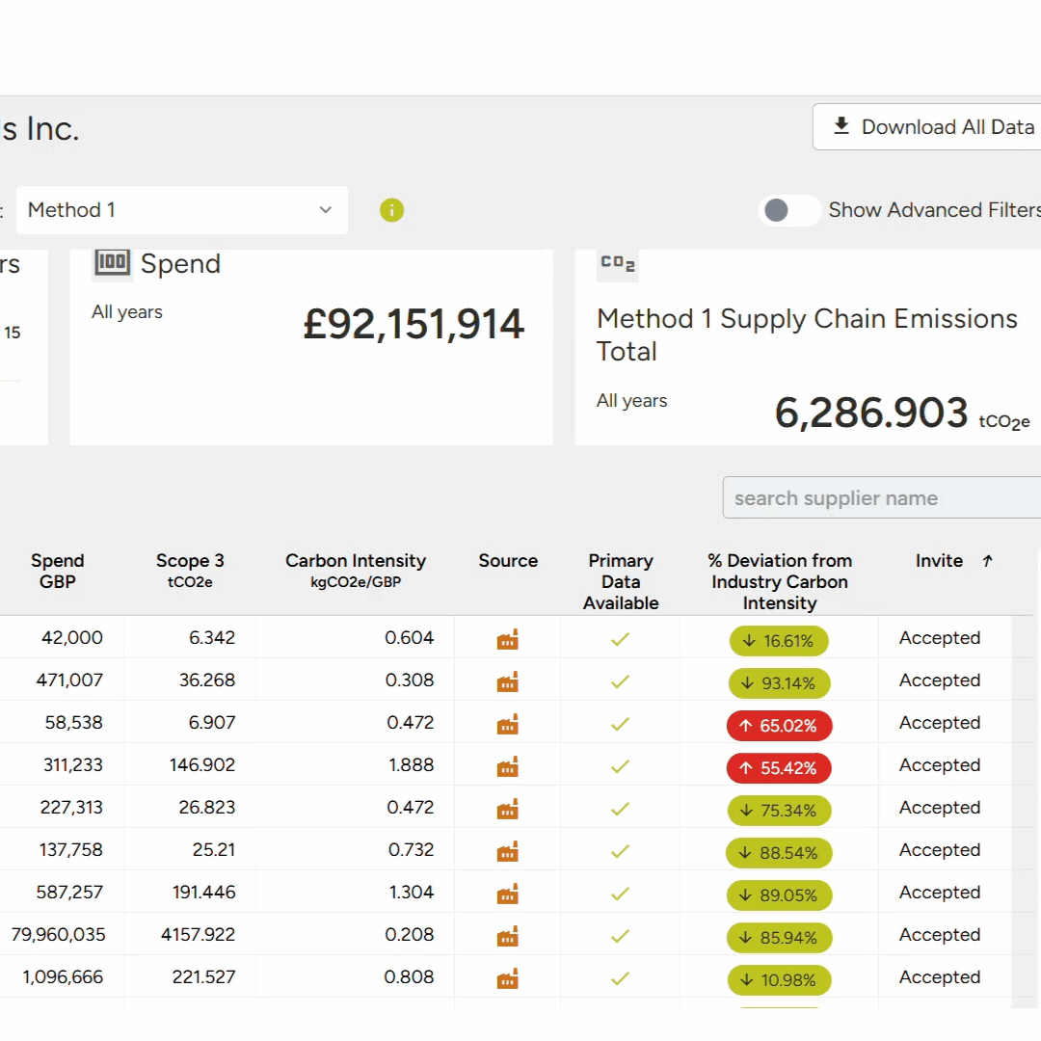Sort by Spend GBP column header
This screenshot has width=1041, height=1041.
click(x=58, y=571)
